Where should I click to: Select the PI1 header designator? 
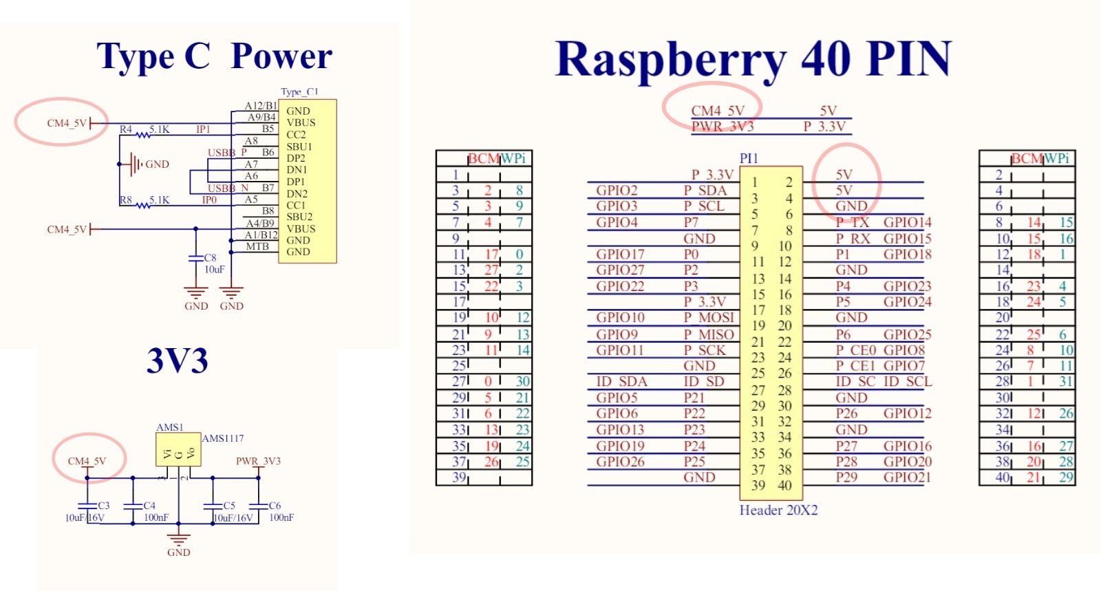[749, 158]
